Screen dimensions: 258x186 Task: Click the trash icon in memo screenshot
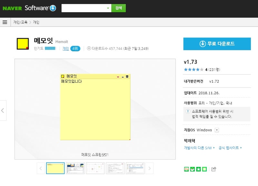tap(127, 76)
